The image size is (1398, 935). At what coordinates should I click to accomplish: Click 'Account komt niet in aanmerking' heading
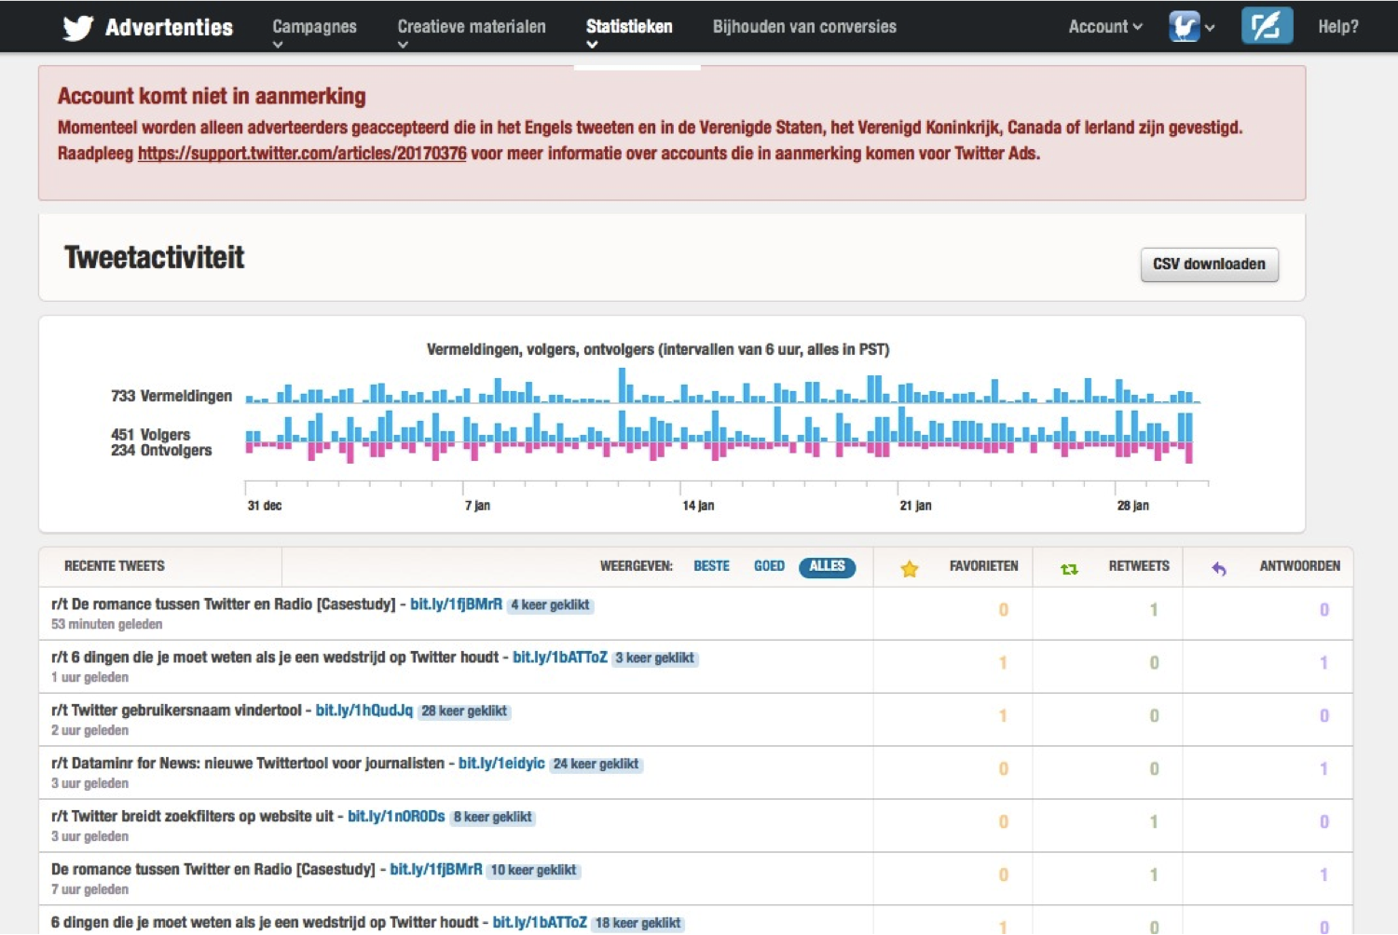[212, 96]
